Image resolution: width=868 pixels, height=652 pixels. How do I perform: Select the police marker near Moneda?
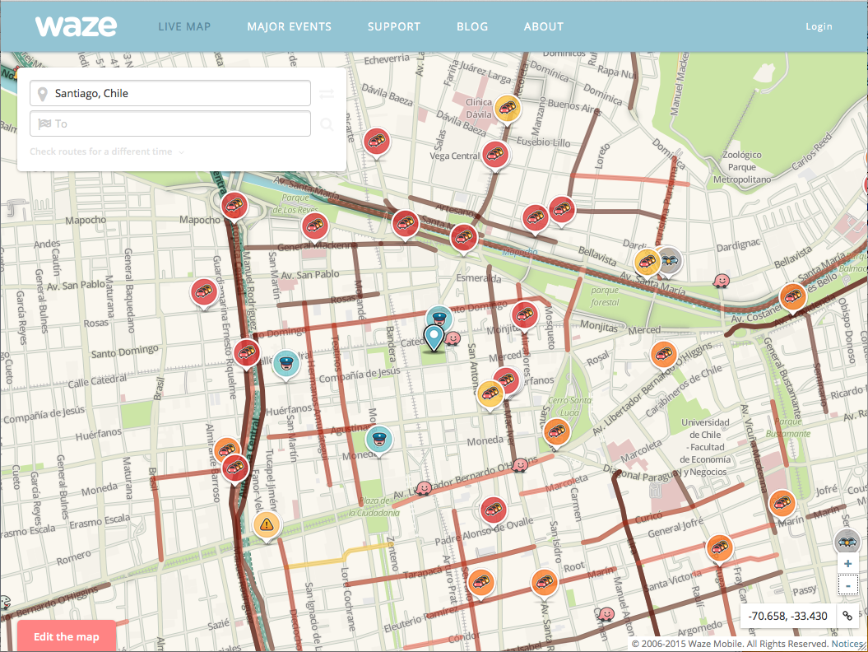(378, 439)
